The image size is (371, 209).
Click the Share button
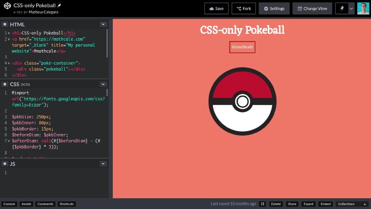point(292,204)
